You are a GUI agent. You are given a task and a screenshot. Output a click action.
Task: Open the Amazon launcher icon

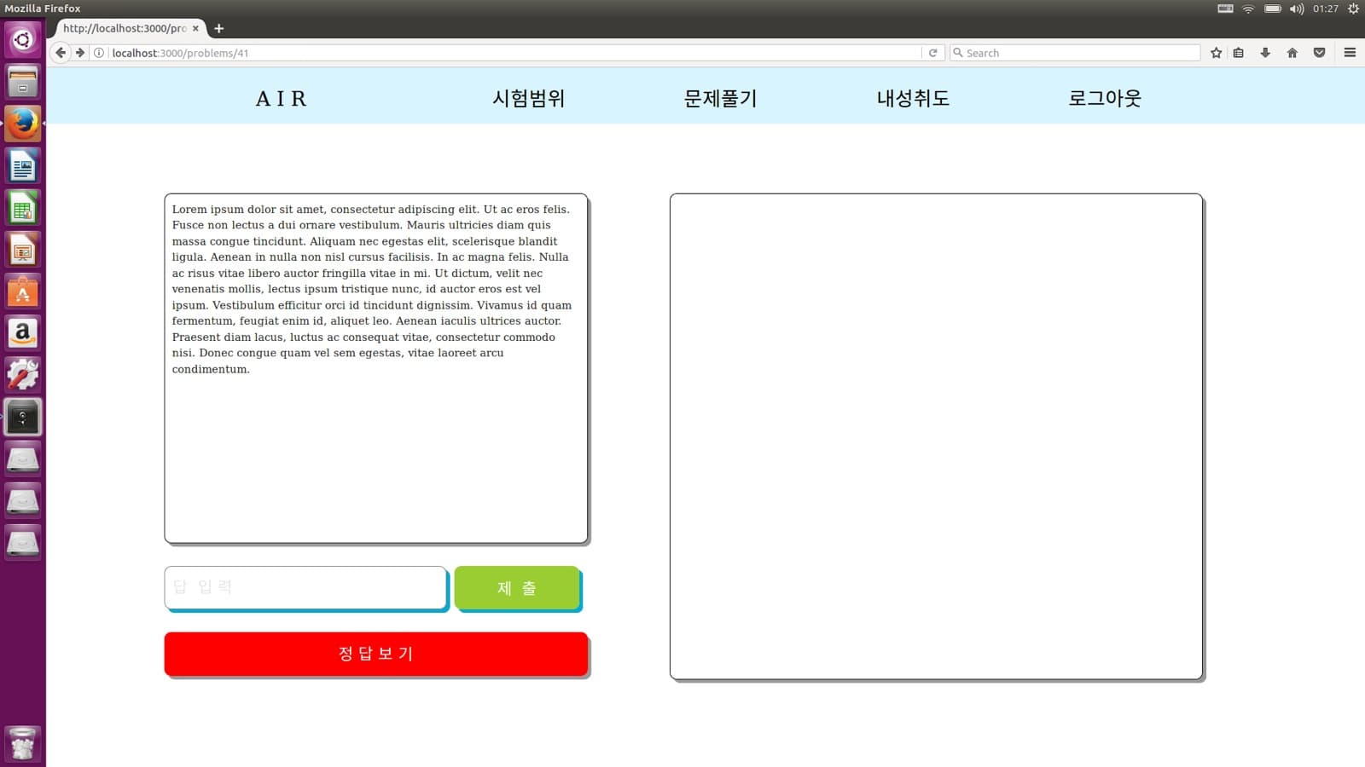tap(23, 333)
